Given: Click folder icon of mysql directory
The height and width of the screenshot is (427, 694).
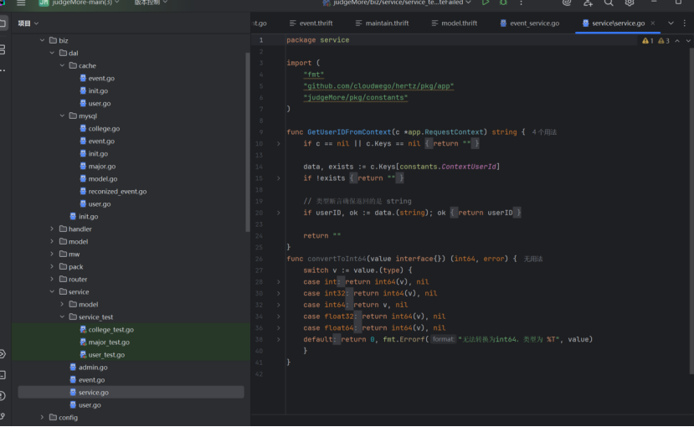Looking at the screenshot, I should coord(73,116).
